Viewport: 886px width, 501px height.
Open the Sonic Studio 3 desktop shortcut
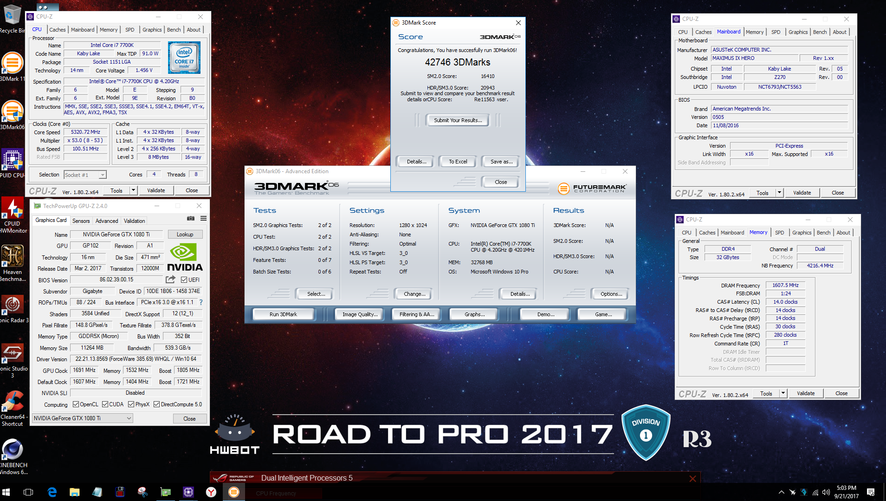click(13, 361)
